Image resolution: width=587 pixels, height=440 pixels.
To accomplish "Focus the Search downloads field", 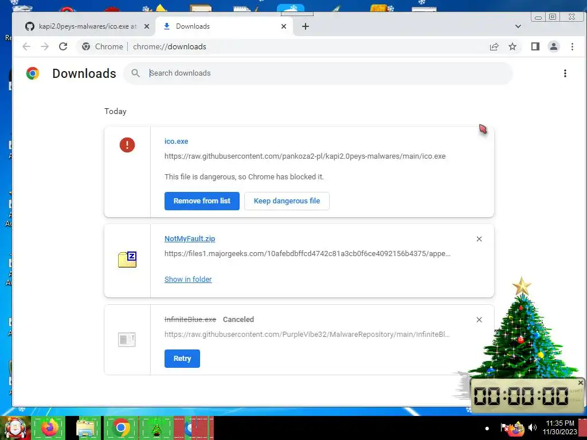I will click(x=318, y=73).
